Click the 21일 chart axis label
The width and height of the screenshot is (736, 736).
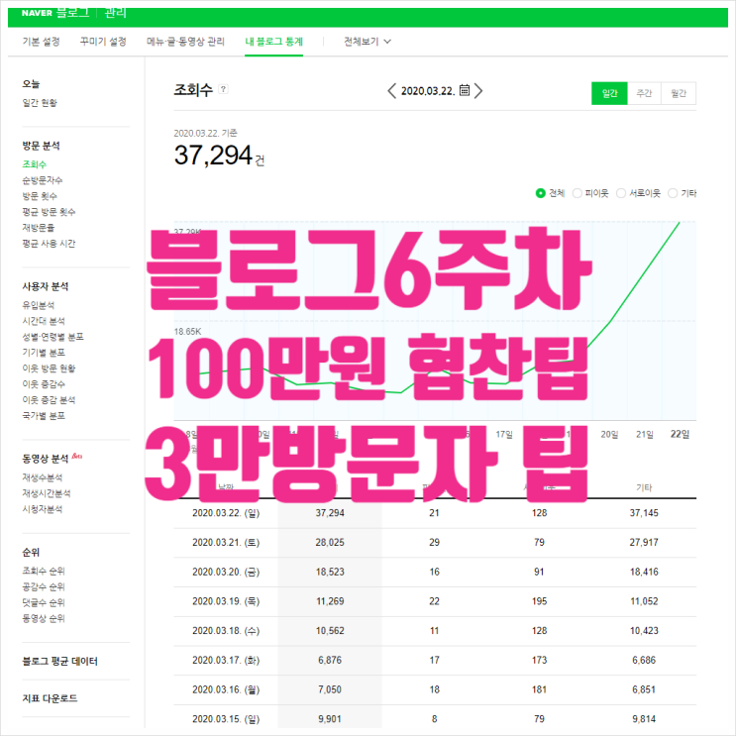point(645,435)
